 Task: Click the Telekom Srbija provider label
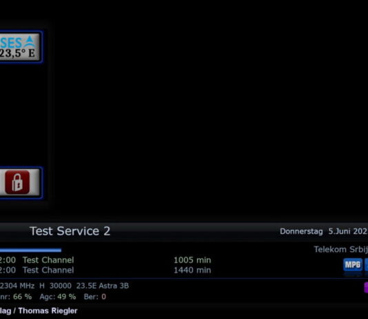[341, 249]
